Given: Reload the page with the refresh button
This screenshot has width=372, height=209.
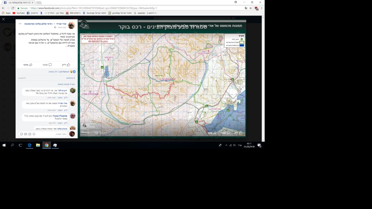Looking at the screenshot, I should (x=13, y=8).
